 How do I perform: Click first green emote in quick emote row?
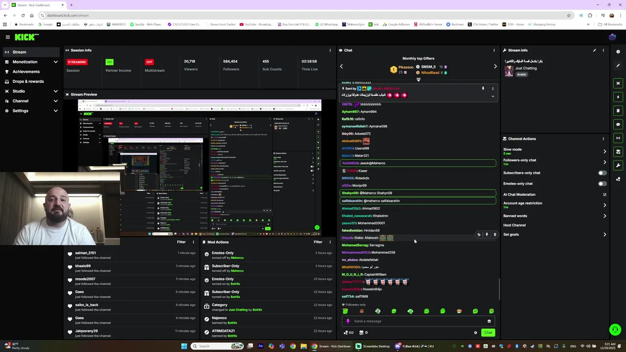point(345,311)
